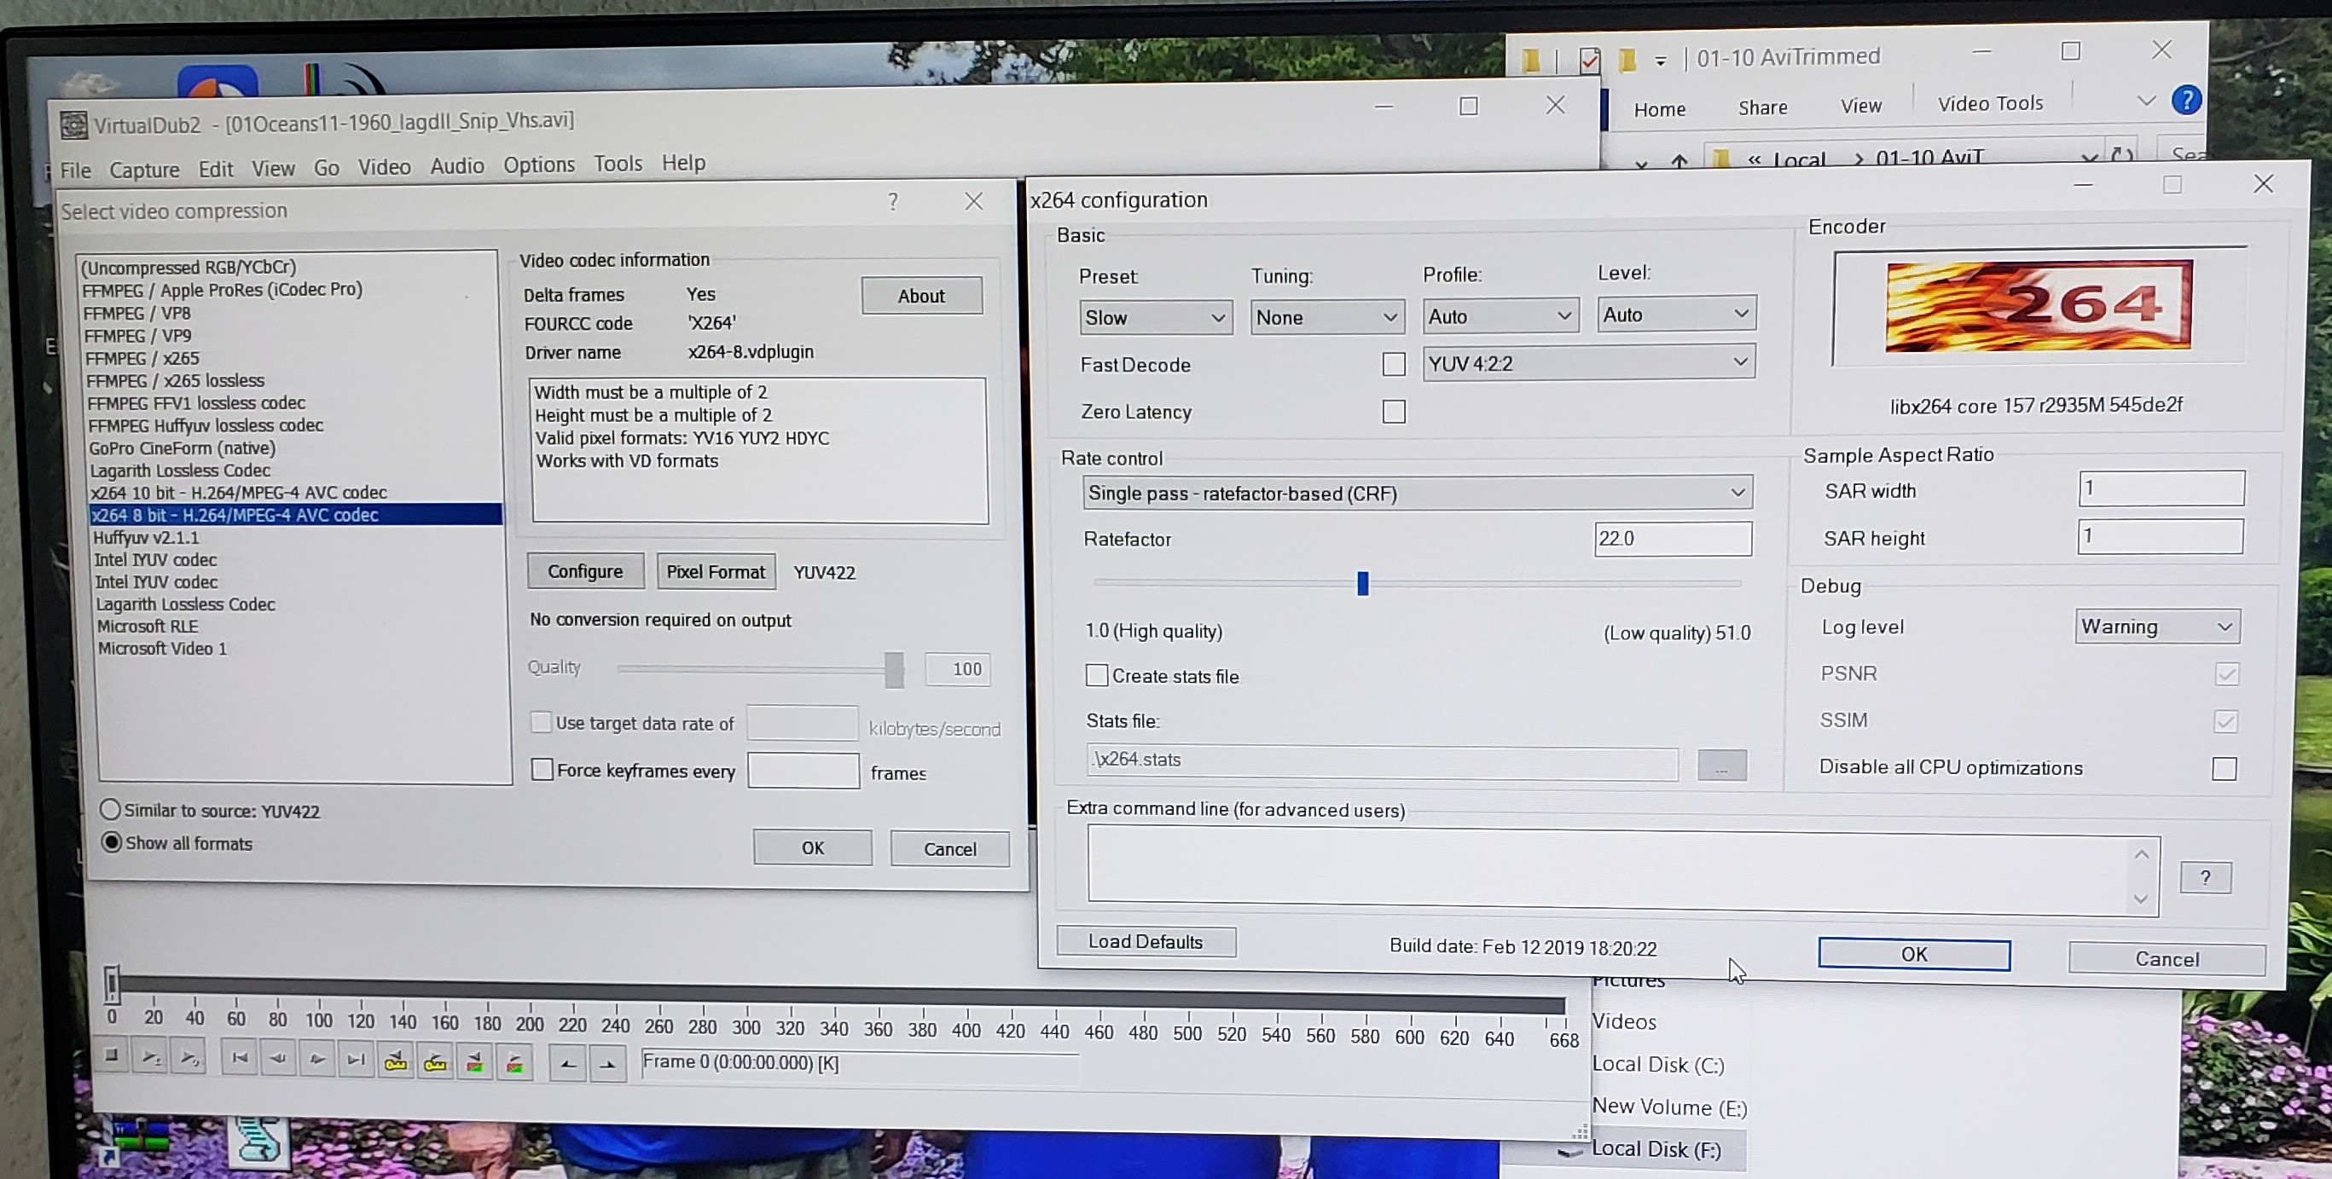Image resolution: width=2332 pixels, height=1179 pixels.
Task: Click the Ratefactor value field
Action: (x=1673, y=539)
